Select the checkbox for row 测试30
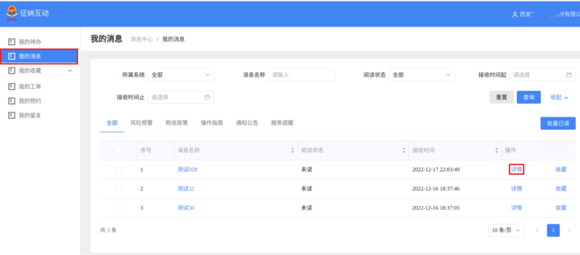Image resolution: width=580 pixels, height=255 pixels. 118,208
